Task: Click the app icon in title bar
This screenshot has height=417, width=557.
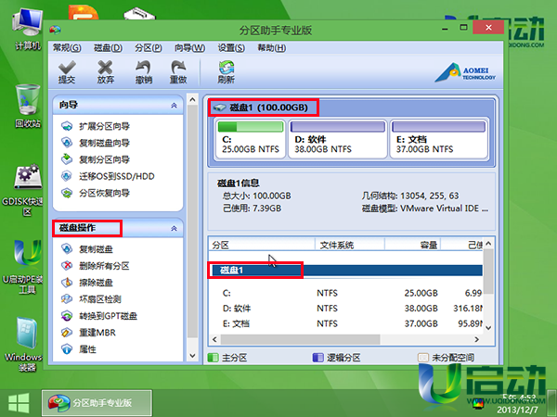Action: pos(55,30)
